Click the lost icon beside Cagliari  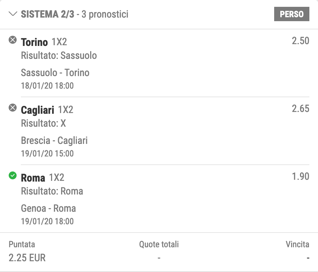[13, 108]
